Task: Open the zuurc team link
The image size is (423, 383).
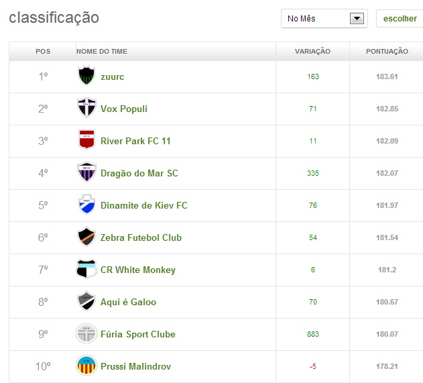Action: (112, 76)
